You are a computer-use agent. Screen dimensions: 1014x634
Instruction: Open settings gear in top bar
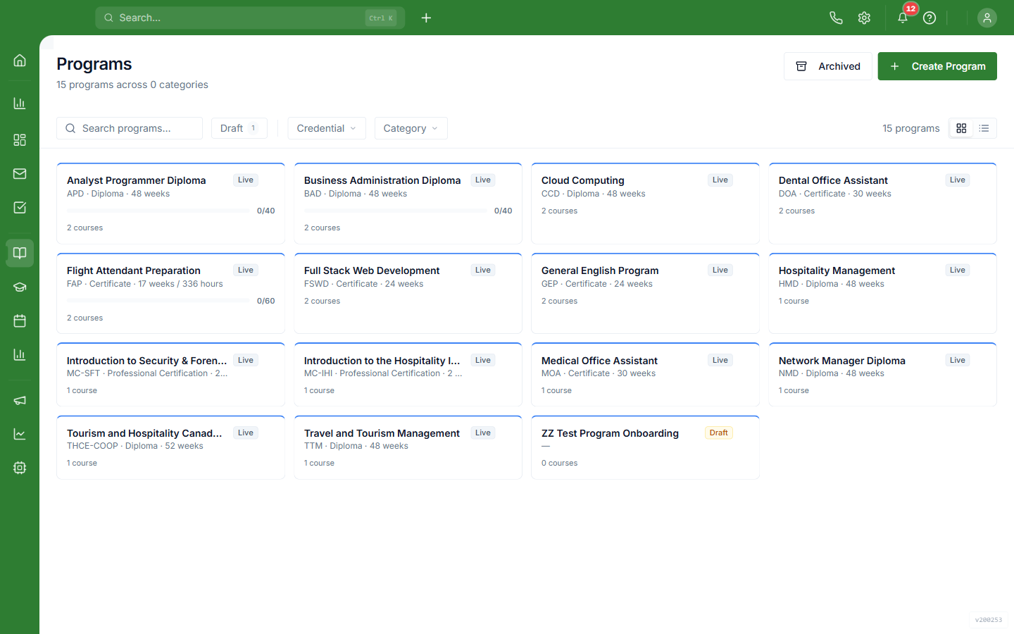click(864, 18)
